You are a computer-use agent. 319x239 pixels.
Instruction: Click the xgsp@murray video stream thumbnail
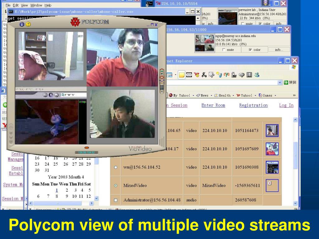pos(205,43)
